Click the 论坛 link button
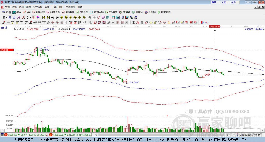This screenshot has height=142, width=265. 225,2
